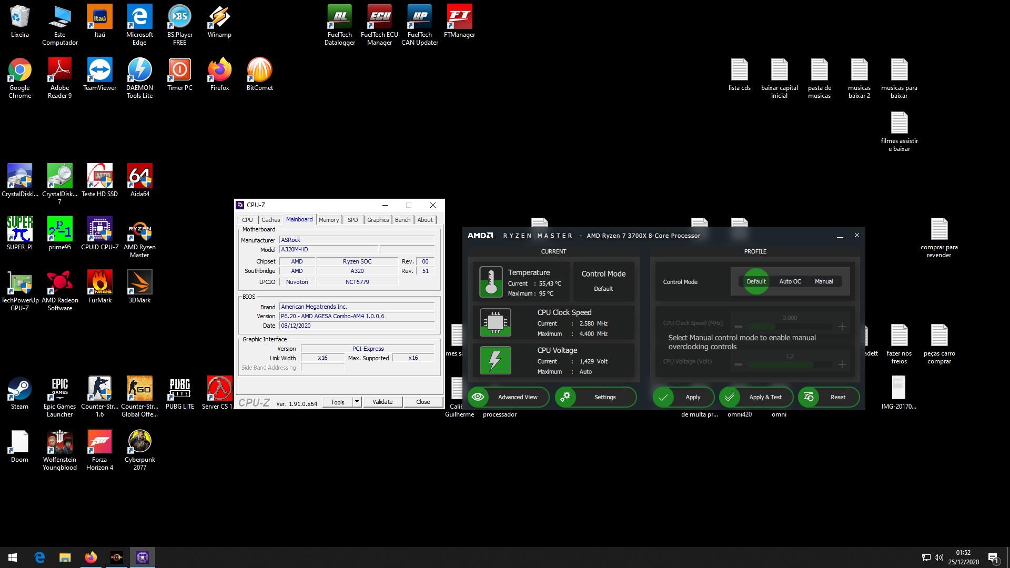The image size is (1010, 568).
Task: Click CPU-Z icon in taskbar
Action: [142, 557]
